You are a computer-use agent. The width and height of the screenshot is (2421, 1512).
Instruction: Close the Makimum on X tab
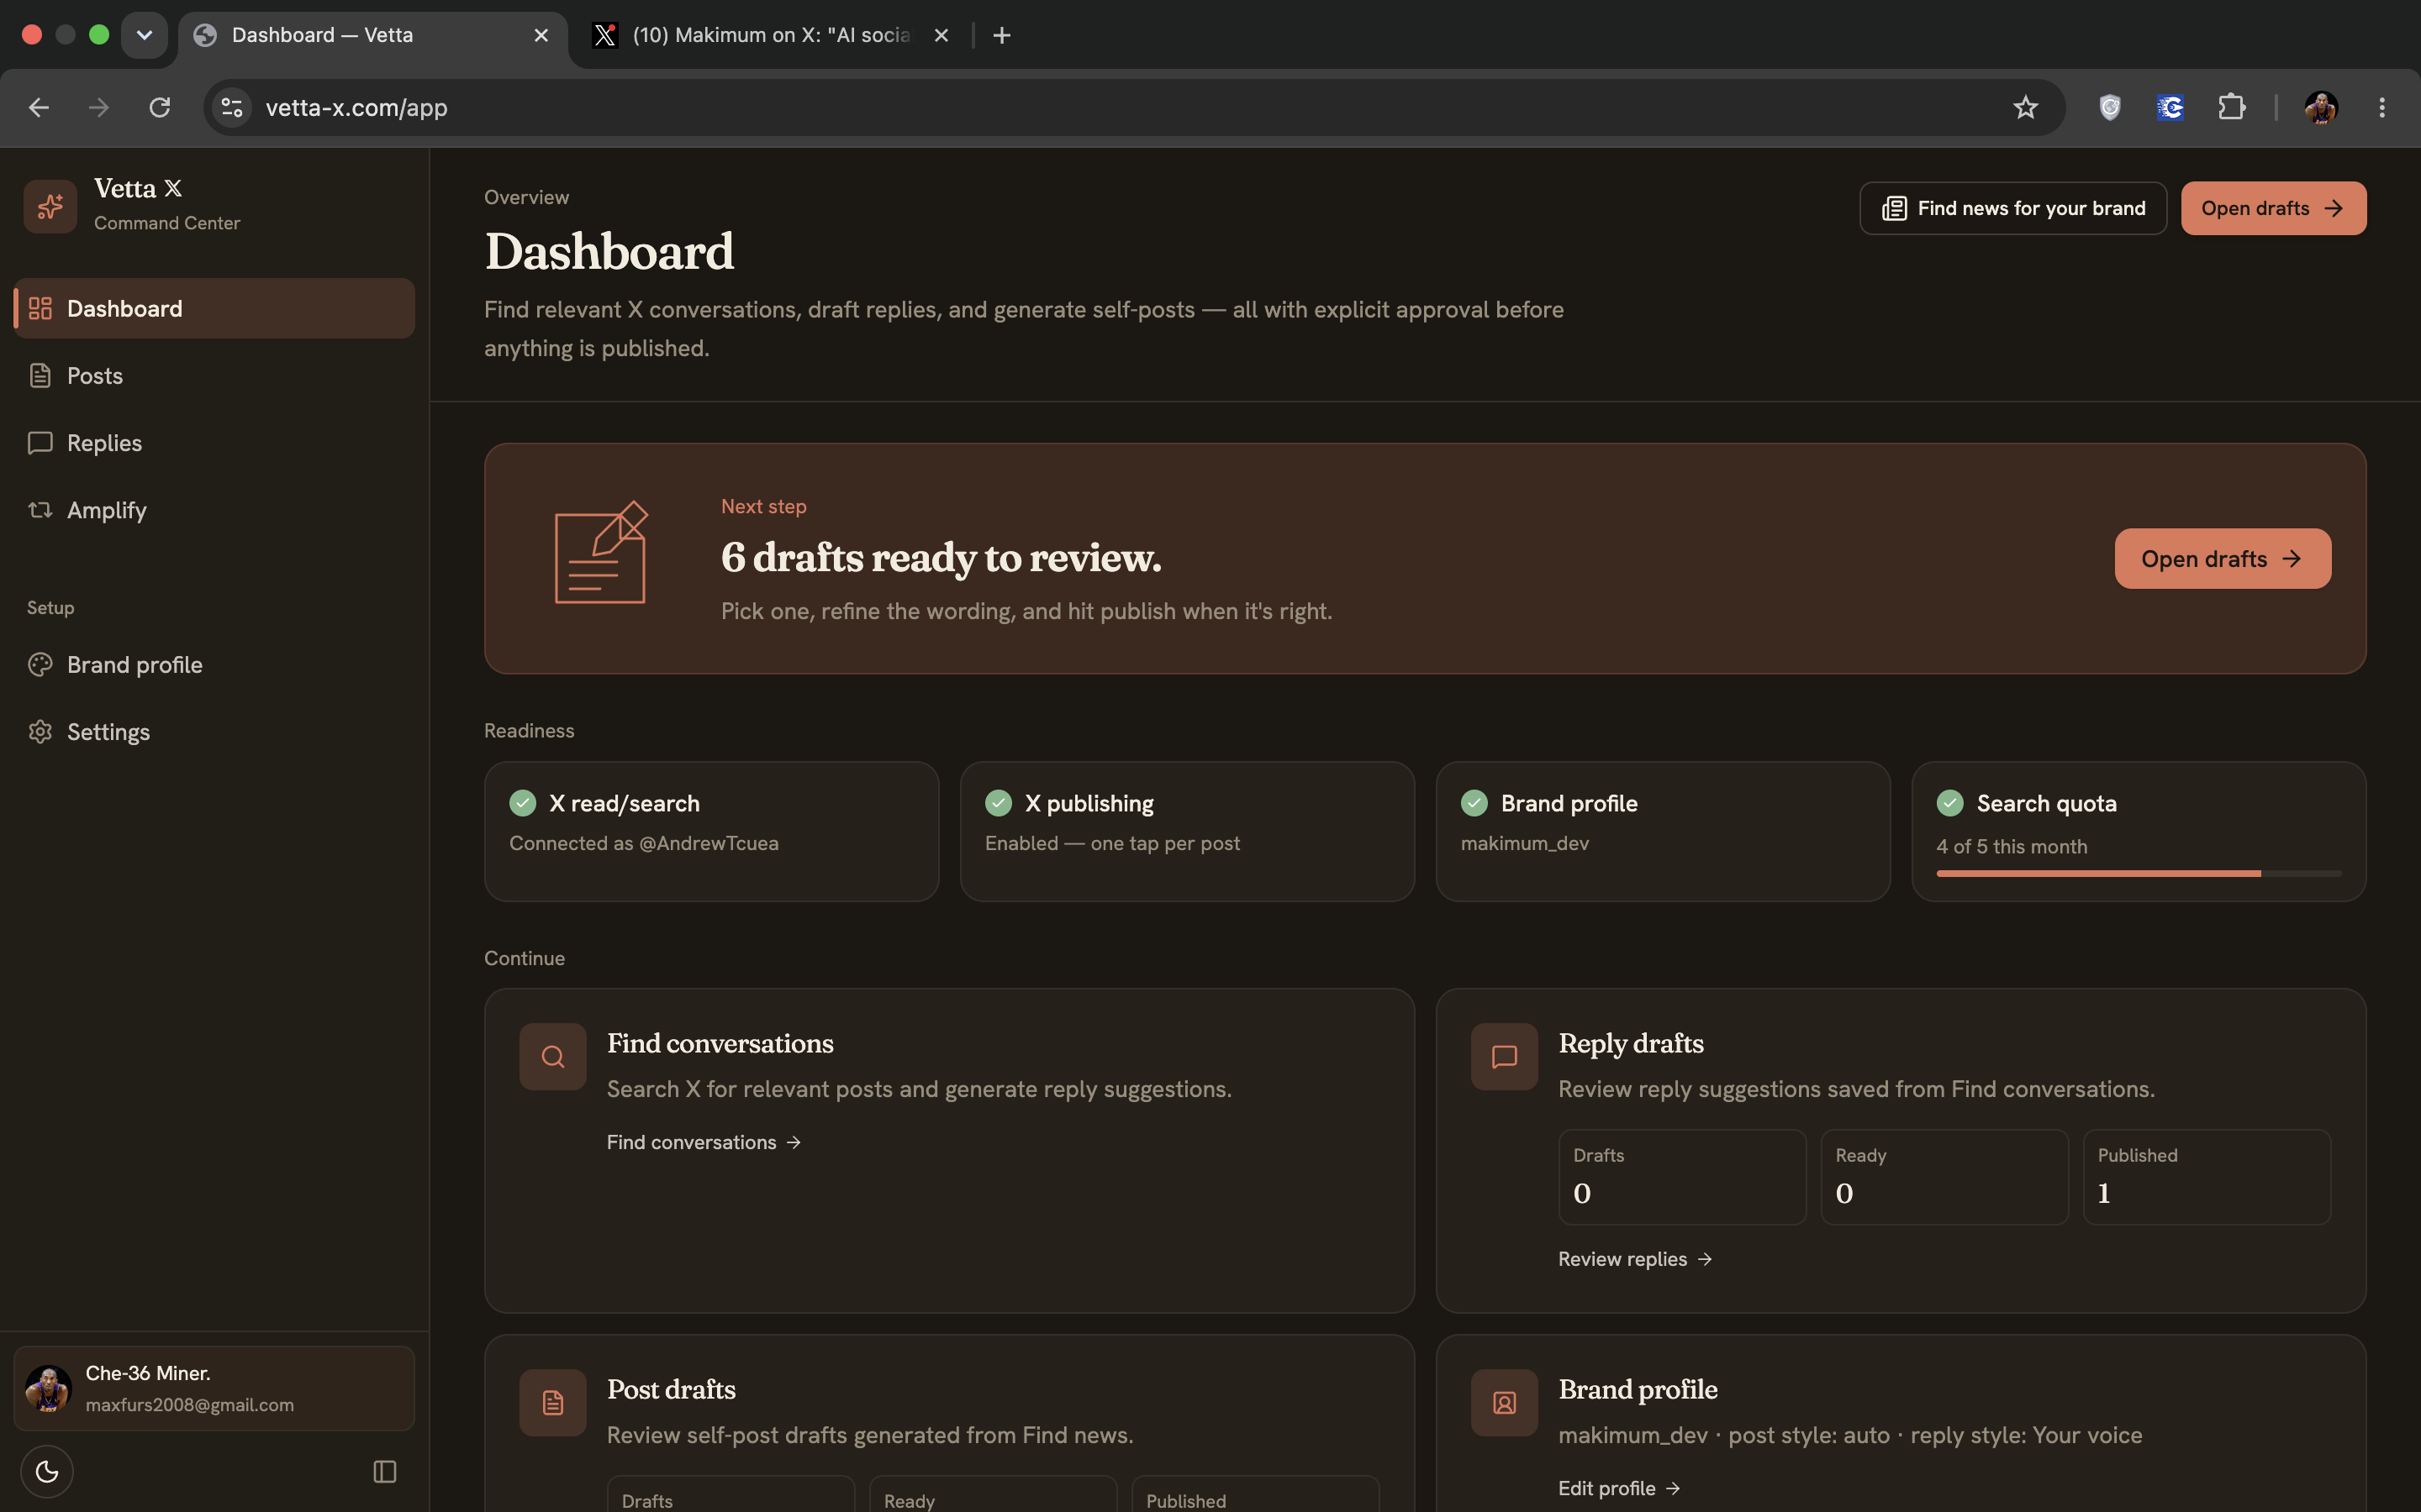pyautogui.click(x=941, y=35)
